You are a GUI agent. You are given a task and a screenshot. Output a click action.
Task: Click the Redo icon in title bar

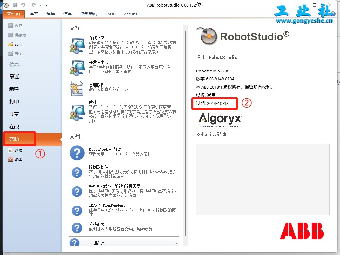point(34,5)
